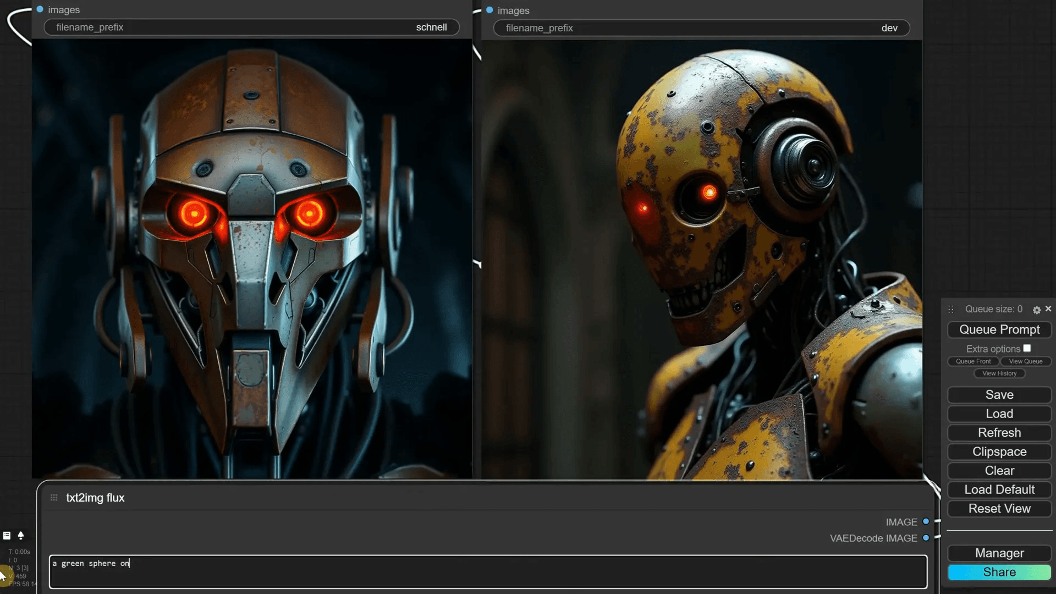Click into the green sphere prompt box
This screenshot has height=594, width=1056.
(x=487, y=572)
